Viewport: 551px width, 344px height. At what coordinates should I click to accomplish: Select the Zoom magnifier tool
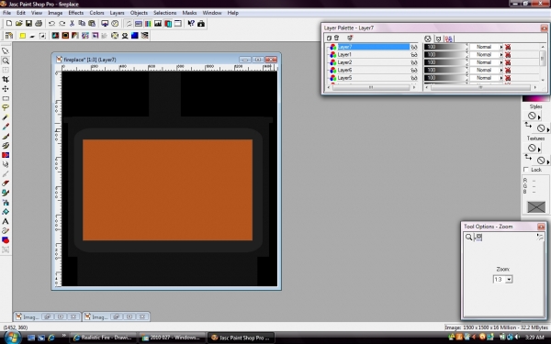click(6, 61)
